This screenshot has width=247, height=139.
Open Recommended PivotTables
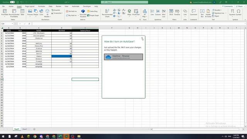click(x=14, y=13)
